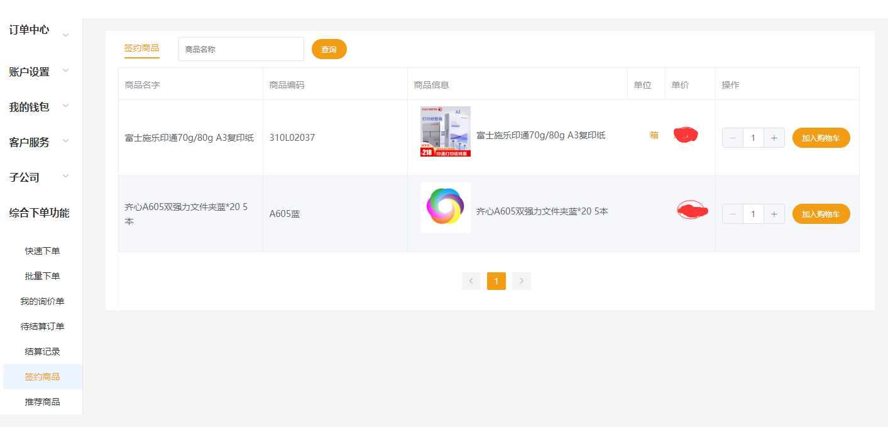Click the 商品名称 search input field
Screen dimensions: 888x427
point(241,48)
